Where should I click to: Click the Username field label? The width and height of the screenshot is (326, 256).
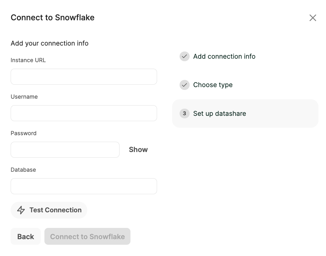(24, 97)
